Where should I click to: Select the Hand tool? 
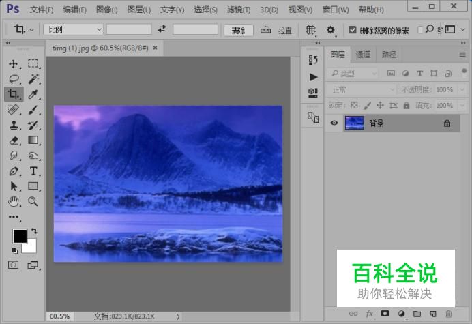point(14,201)
